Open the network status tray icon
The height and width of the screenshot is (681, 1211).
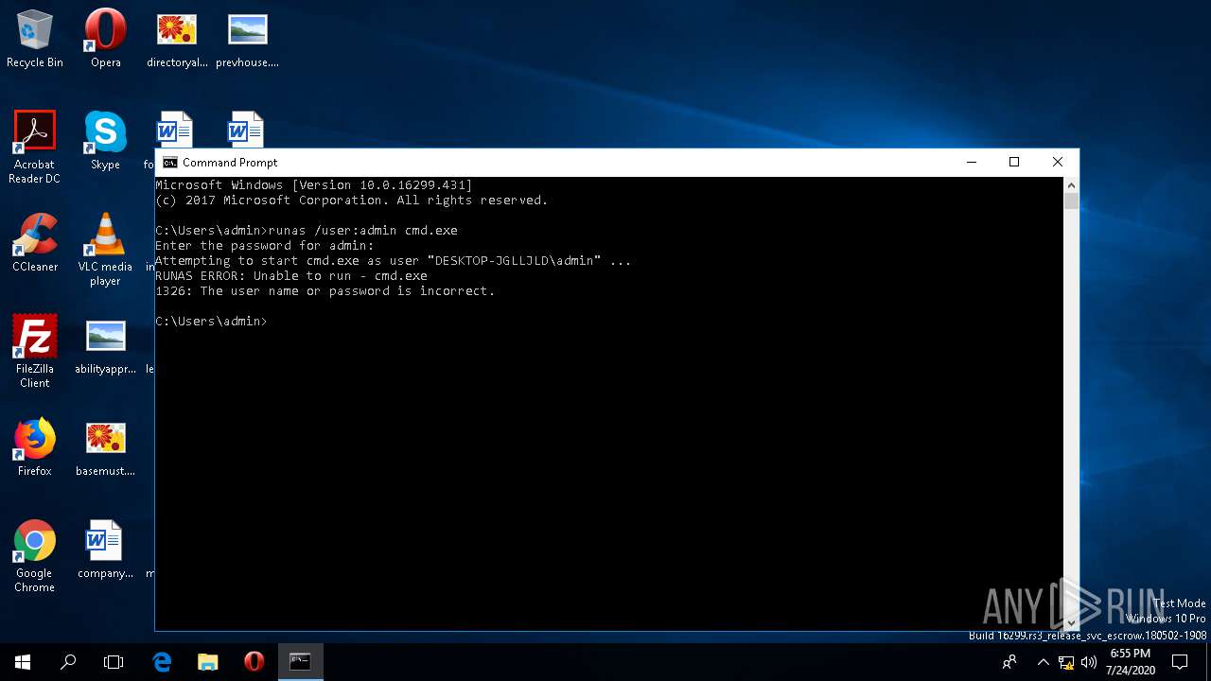1066,662
